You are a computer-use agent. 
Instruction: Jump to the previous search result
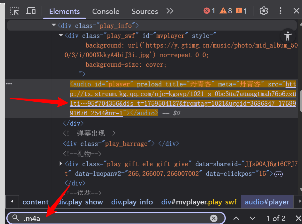(236, 218)
